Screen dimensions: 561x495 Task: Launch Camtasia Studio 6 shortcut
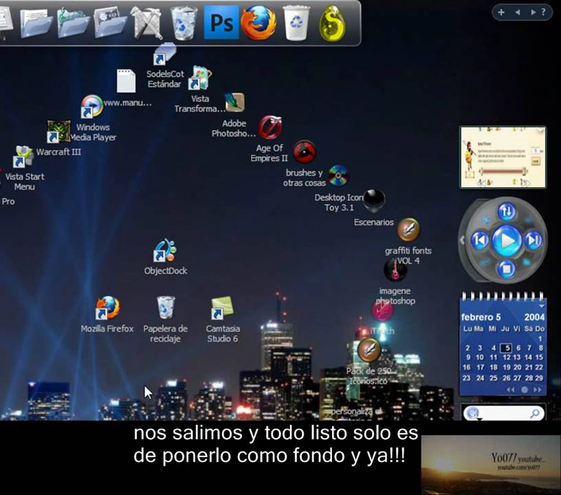tap(223, 308)
